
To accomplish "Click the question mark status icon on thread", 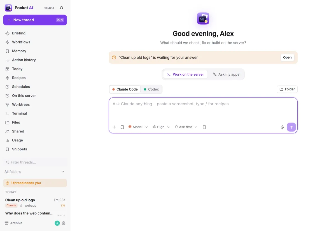I will [x=63, y=206].
